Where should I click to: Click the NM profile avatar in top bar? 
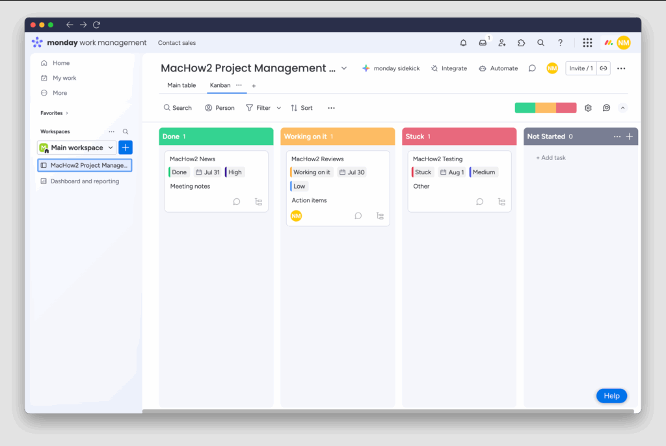point(624,43)
